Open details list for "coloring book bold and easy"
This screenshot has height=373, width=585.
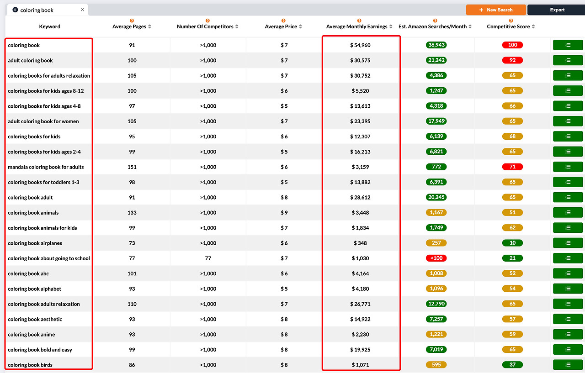568,349
